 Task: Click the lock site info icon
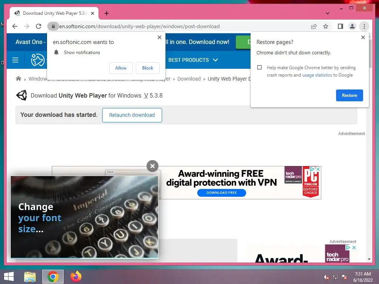point(53,26)
